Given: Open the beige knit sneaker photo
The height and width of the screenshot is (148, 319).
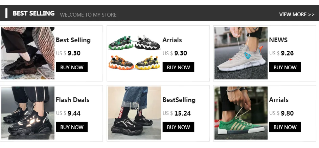Looking at the screenshot, I should click(241, 53).
